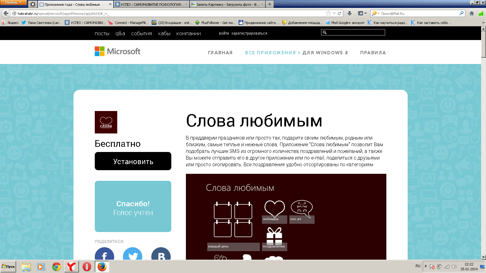The width and height of the screenshot is (486, 273).
Task: Open Лана Светлова Twitter bookmark
Action: click(42, 23)
